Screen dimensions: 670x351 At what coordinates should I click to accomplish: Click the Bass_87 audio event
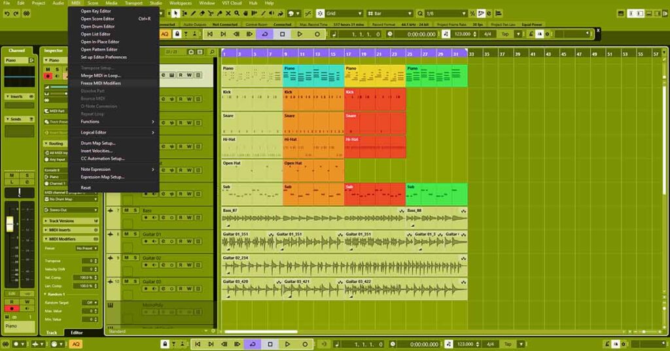click(x=313, y=218)
